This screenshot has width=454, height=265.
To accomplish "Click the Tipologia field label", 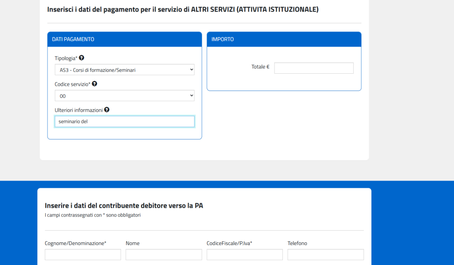I will click(x=66, y=58).
